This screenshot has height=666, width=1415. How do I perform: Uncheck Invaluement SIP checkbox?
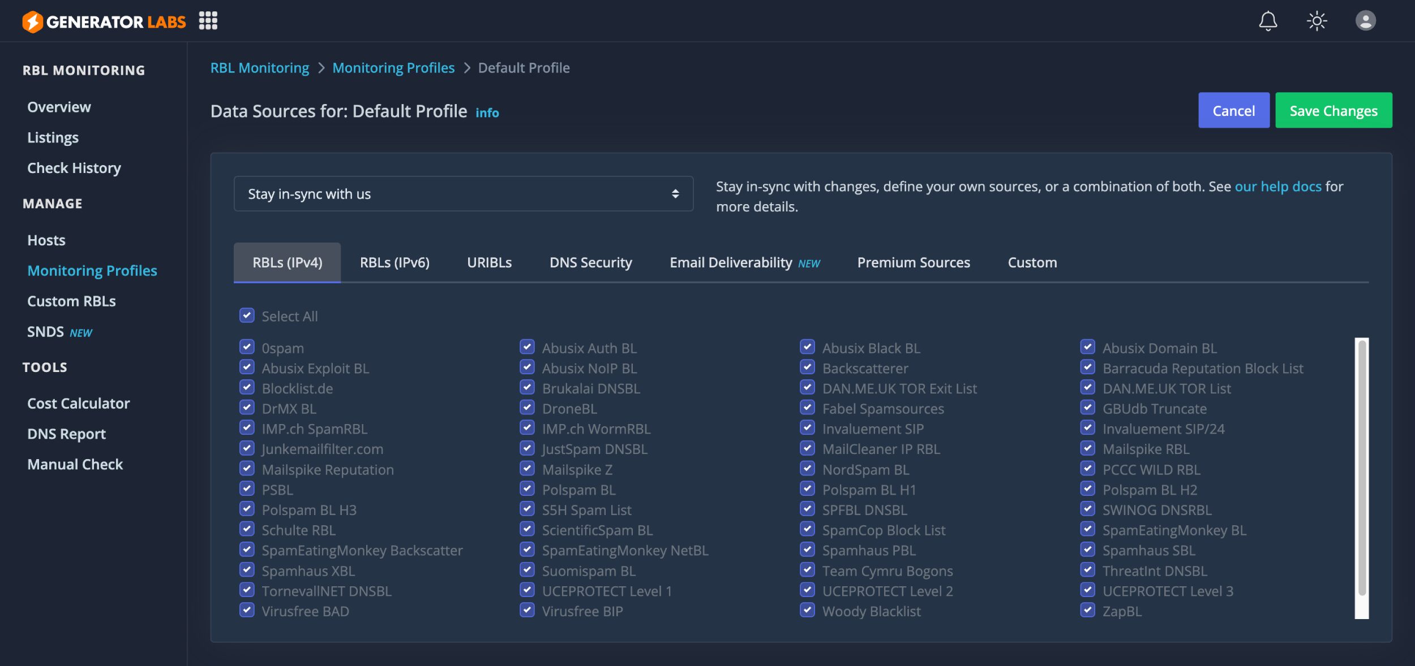[807, 428]
